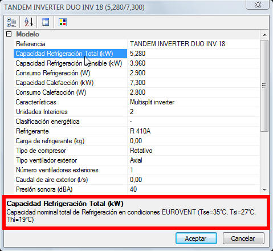Edit the Unidades Interiores value 2
273x251 pixels.
[x=193, y=112]
